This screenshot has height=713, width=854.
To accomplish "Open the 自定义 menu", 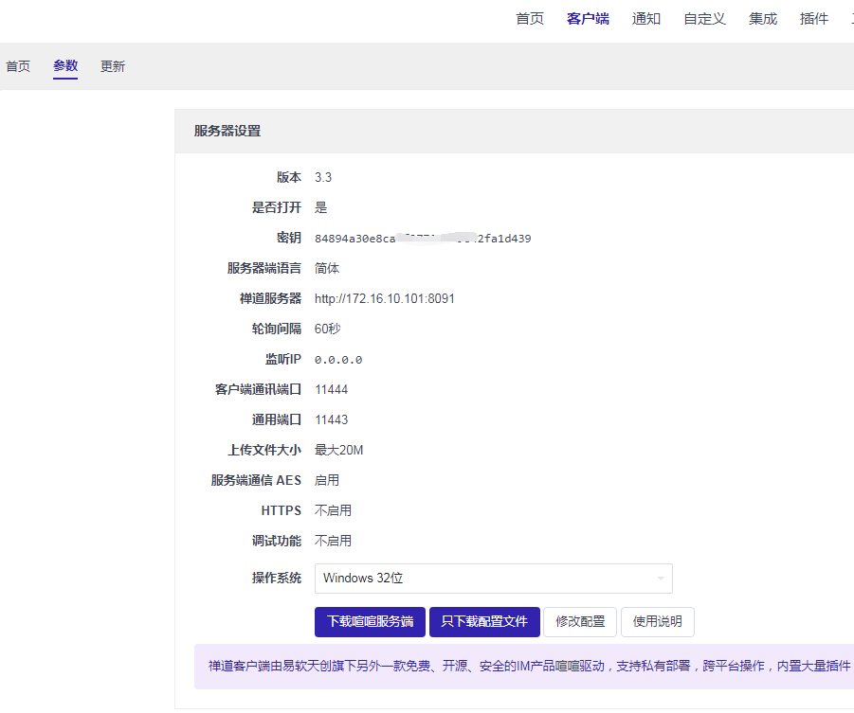I will [x=704, y=19].
